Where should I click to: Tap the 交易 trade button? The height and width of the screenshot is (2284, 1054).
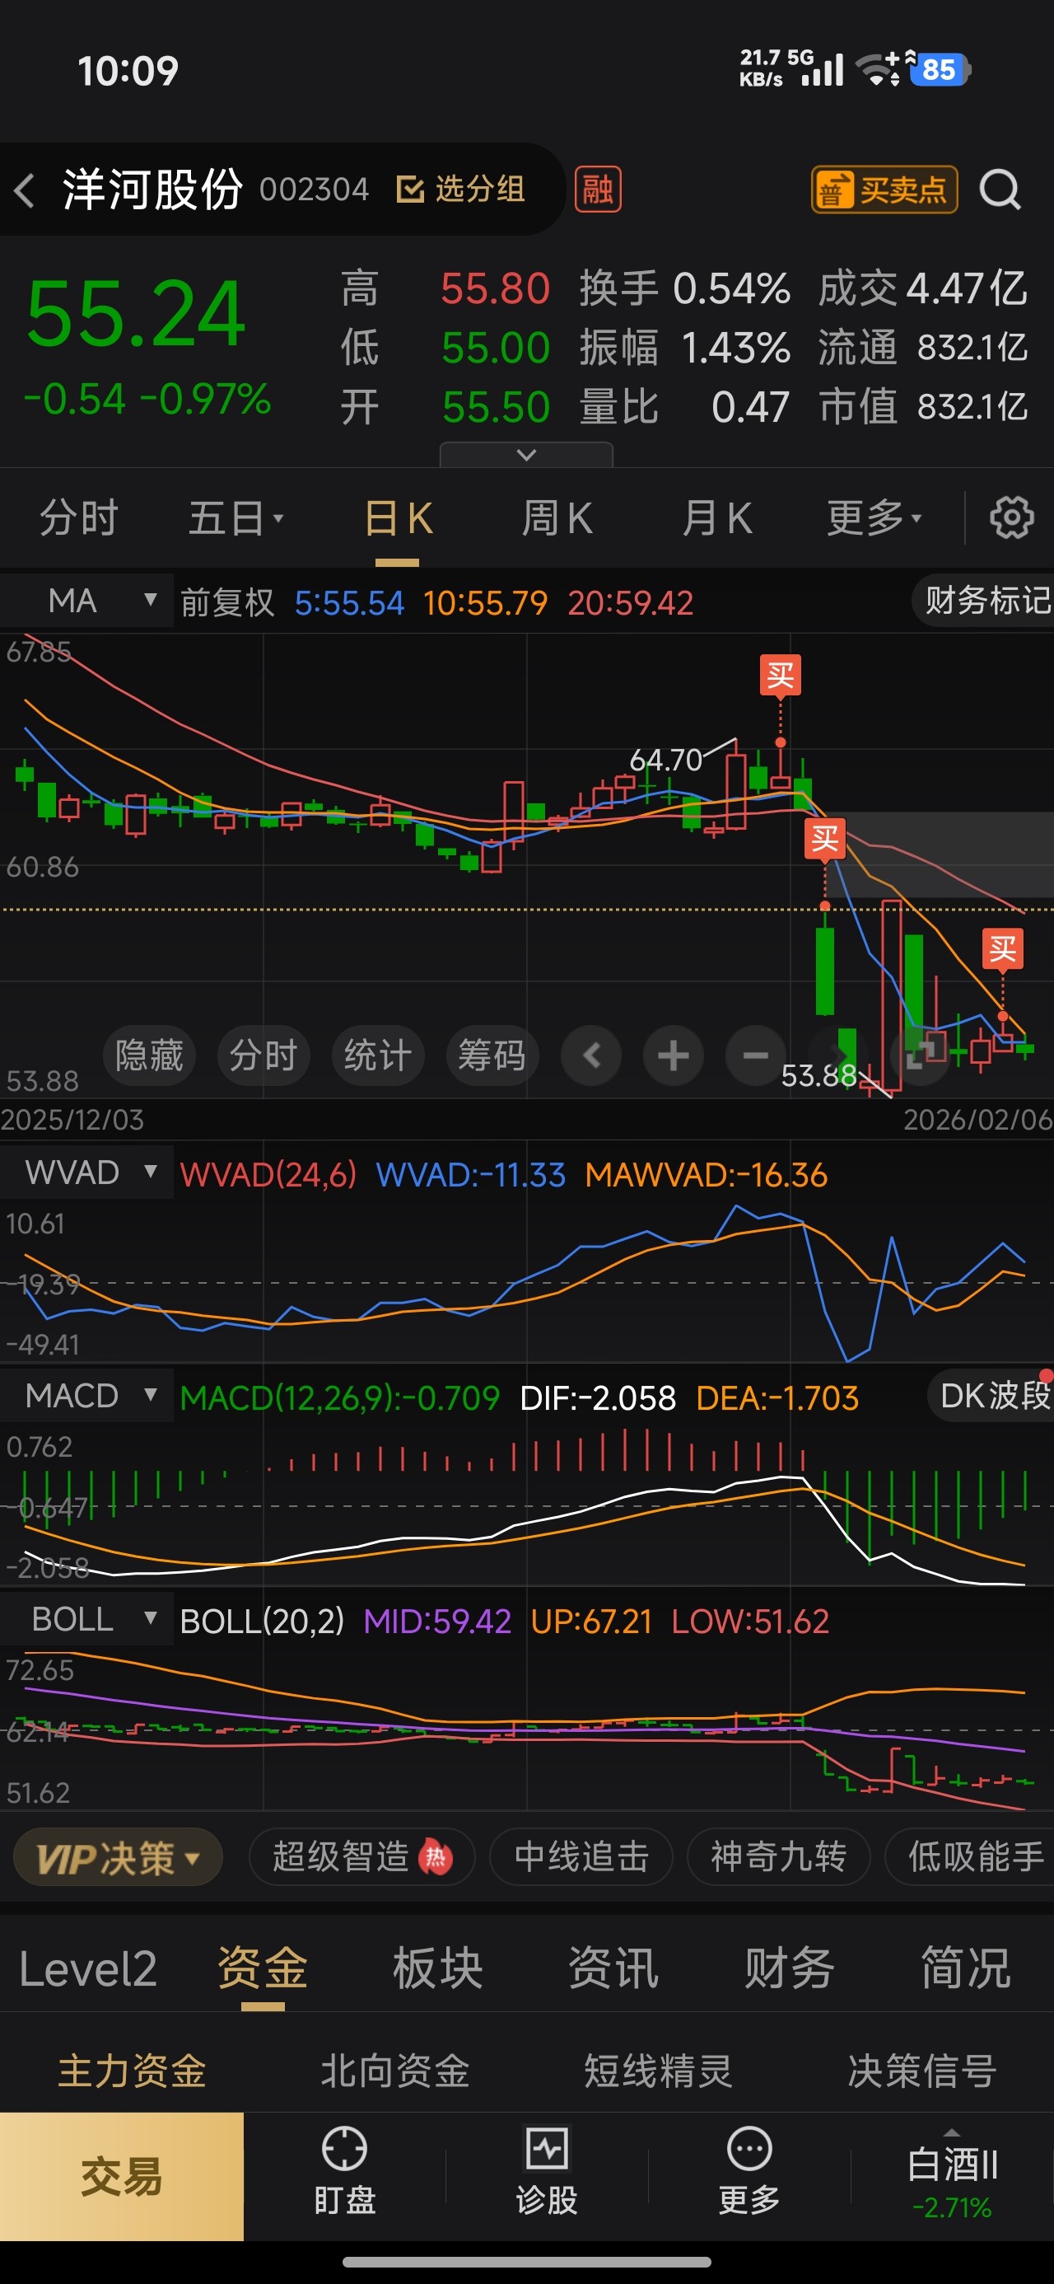coord(121,2177)
